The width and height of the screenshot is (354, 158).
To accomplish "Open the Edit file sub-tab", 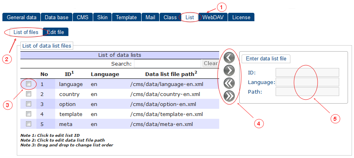I will click(56, 32).
